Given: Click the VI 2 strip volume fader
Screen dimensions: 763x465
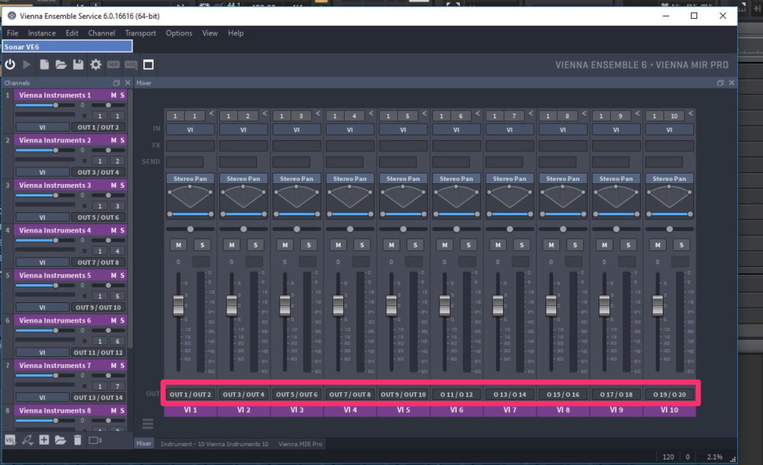Looking at the screenshot, I should [x=232, y=305].
